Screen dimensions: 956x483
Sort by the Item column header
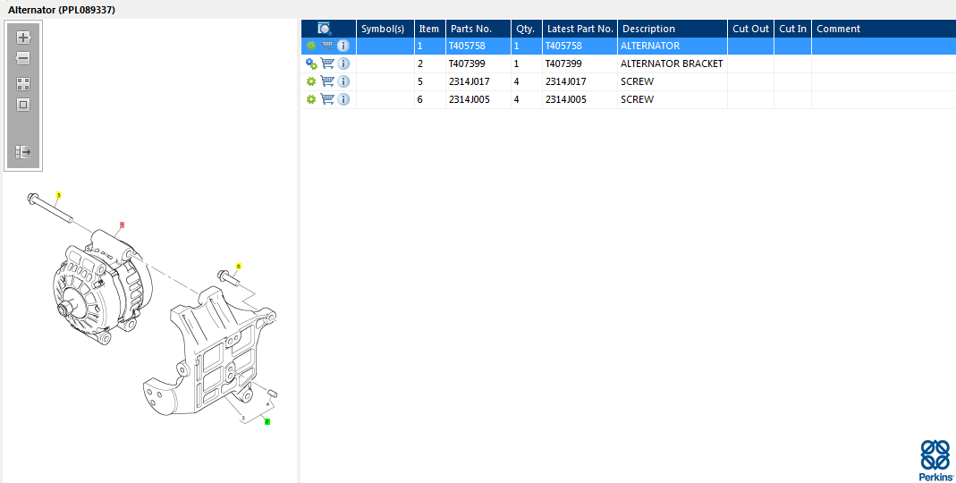[x=430, y=29]
